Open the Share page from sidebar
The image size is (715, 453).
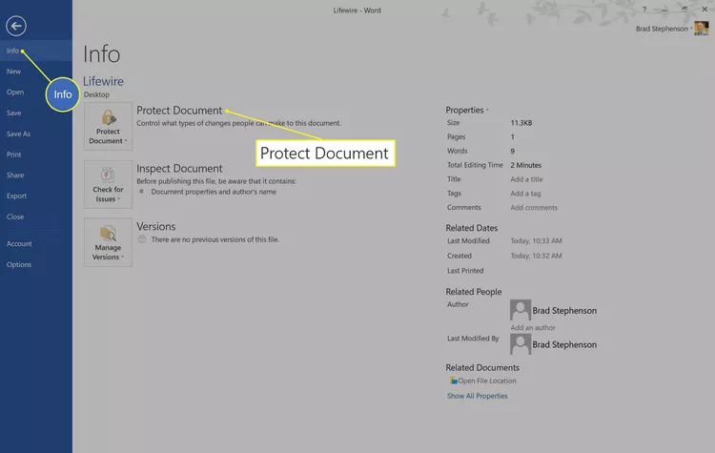point(36,175)
